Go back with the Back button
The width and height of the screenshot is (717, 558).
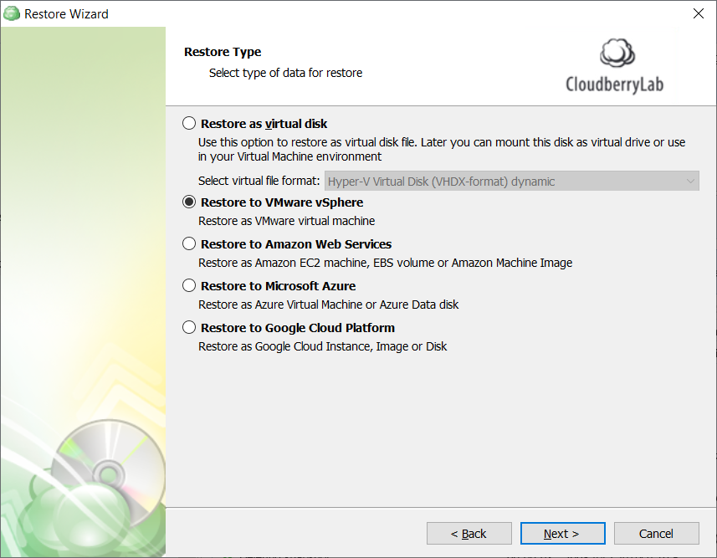click(469, 533)
